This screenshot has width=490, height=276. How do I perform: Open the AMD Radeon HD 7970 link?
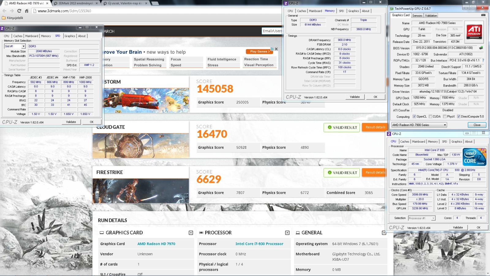(x=156, y=244)
